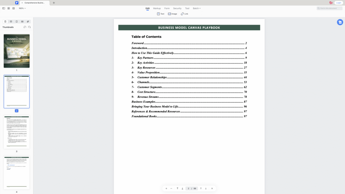Open the Security tab
The image size is (345, 194).
(x=177, y=8)
